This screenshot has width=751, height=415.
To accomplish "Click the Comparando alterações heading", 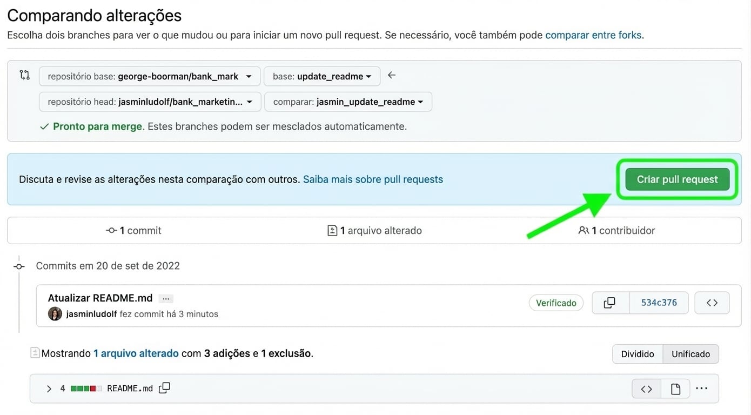I will point(95,15).
